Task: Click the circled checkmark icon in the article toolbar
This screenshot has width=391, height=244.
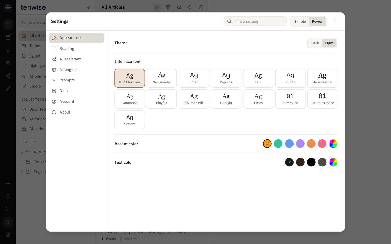Action: [x=201, y=7]
